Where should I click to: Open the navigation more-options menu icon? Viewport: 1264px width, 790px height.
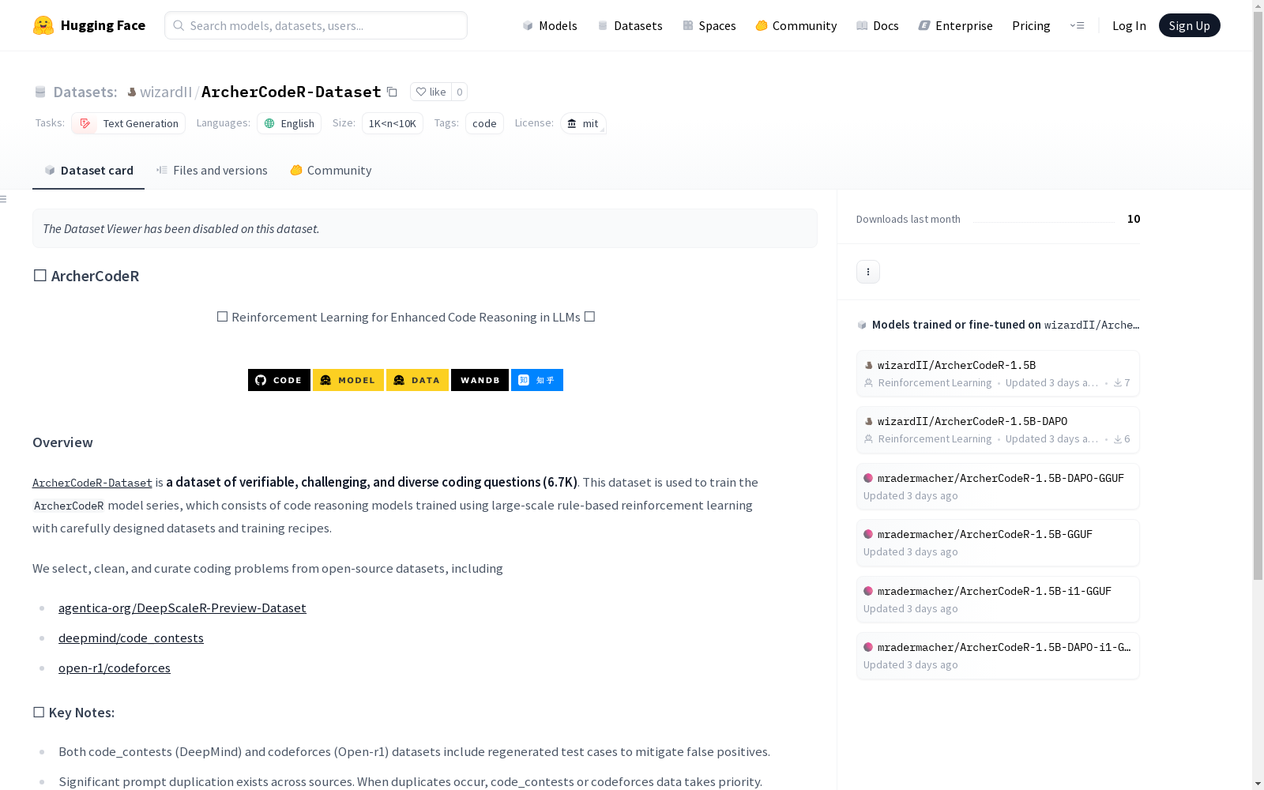(x=1077, y=25)
